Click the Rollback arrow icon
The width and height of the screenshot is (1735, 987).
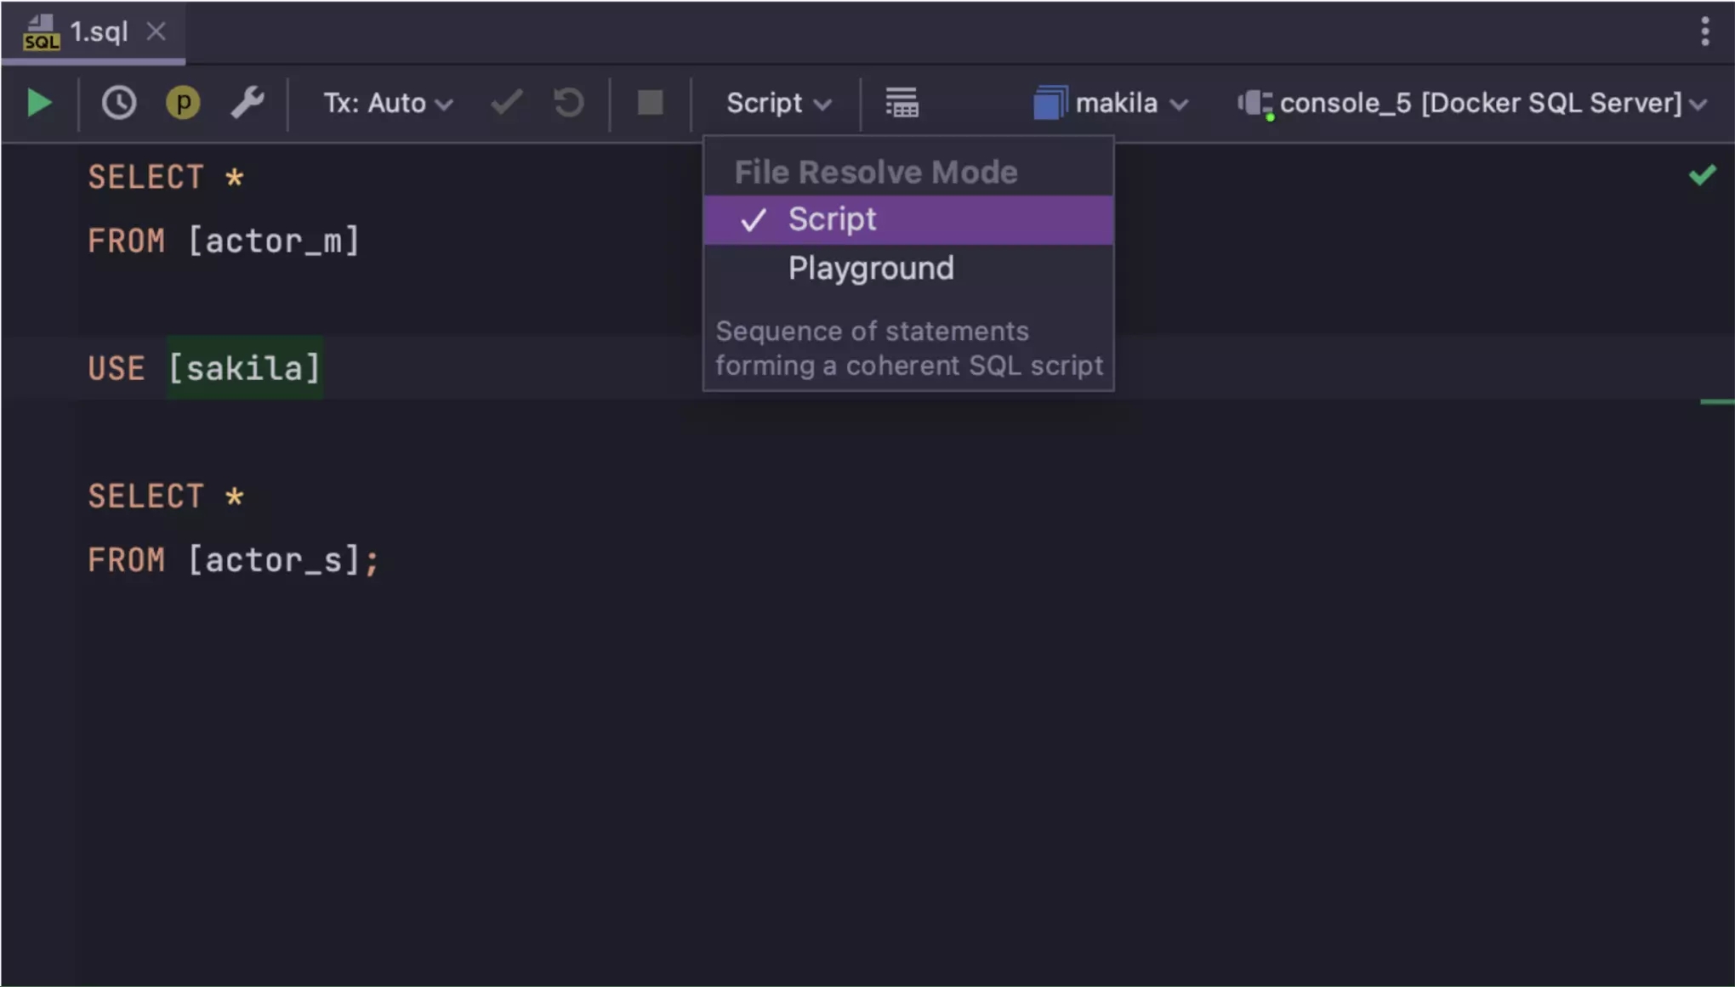(x=568, y=103)
